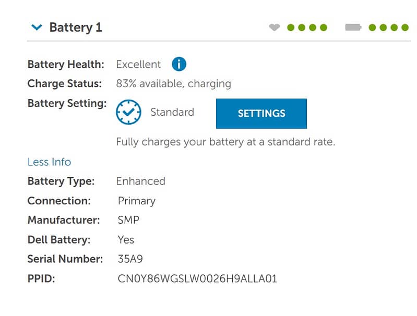Click the Primary connection value

(x=137, y=201)
